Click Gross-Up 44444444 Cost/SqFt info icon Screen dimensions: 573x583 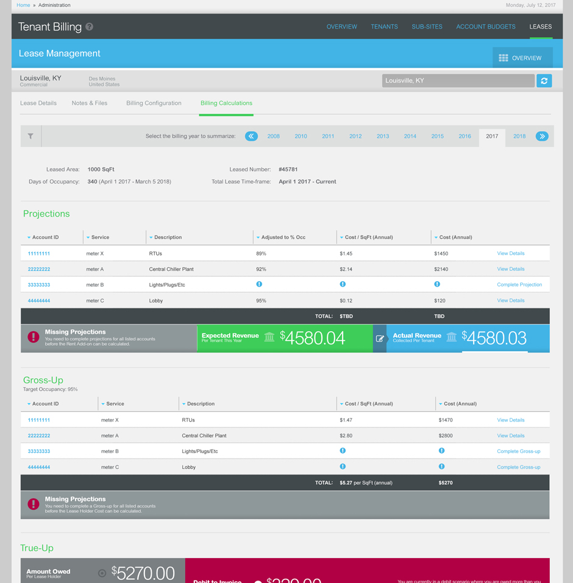[343, 467]
